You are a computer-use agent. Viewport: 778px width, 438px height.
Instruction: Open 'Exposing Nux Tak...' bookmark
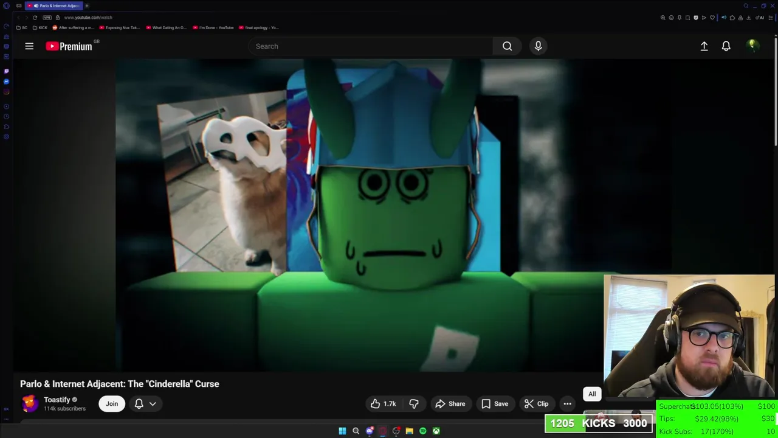(x=120, y=27)
